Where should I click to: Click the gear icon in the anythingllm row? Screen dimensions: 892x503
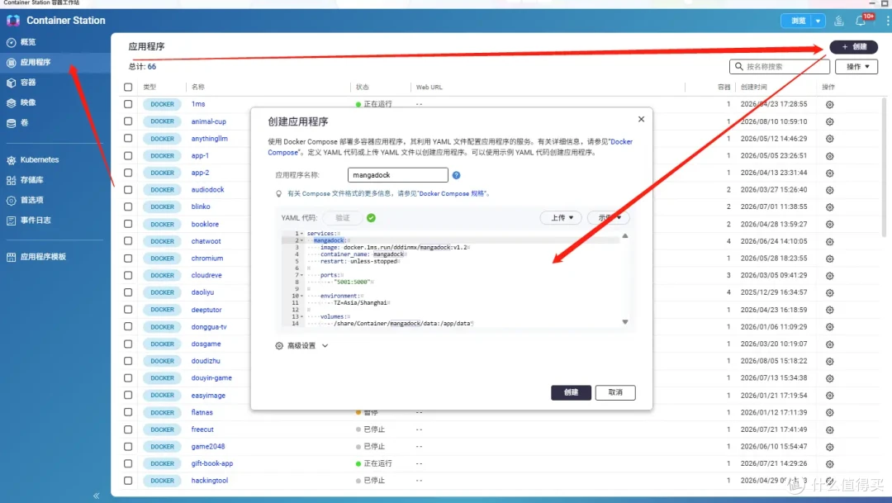[x=829, y=139]
